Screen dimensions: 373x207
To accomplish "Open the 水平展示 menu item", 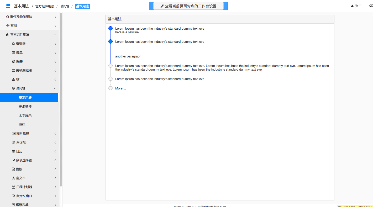I will [x=25, y=116].
